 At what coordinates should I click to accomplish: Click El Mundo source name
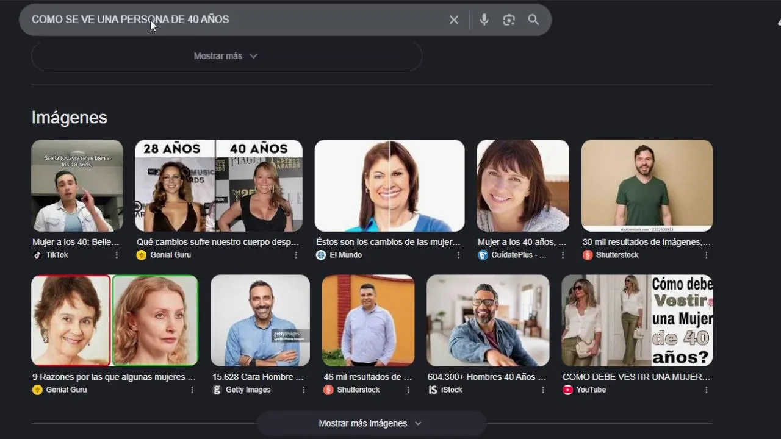[x=346, y=255]
